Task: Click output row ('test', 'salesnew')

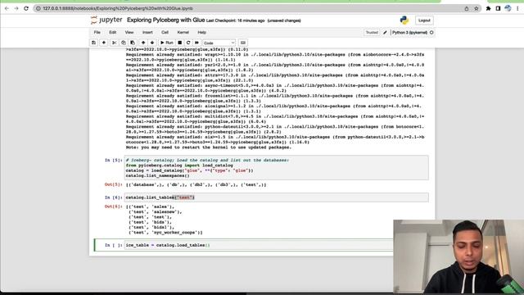Action: tap(155, 211)
